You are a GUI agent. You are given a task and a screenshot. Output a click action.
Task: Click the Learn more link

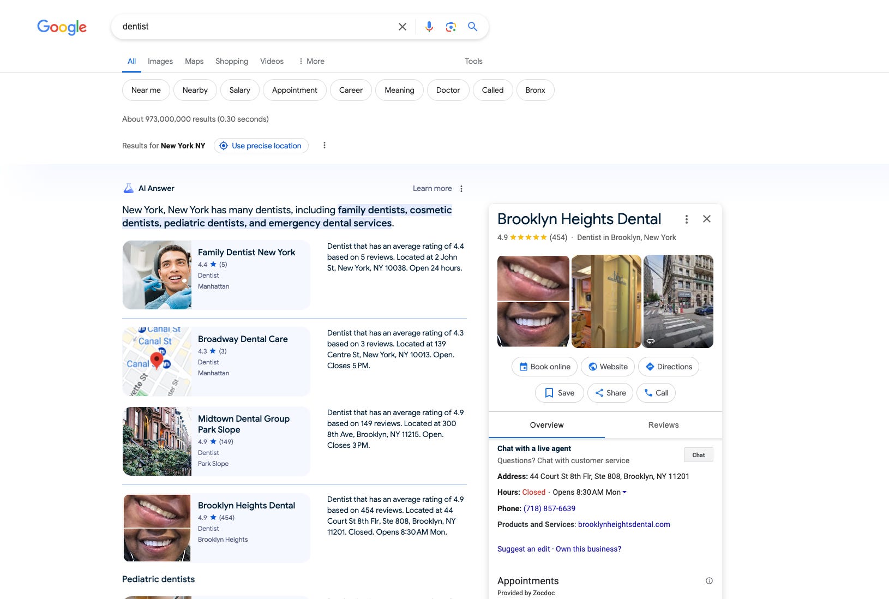pyautogui.click(x=432, y=189)
